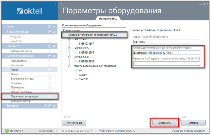Viewport: 211px width, 135px height.
Task: Click the help icon next to Call-центр header
Action: pos(50,46)
